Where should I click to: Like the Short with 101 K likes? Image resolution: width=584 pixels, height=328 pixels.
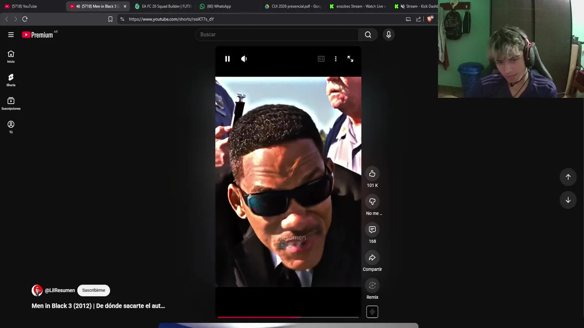point(372,174)
